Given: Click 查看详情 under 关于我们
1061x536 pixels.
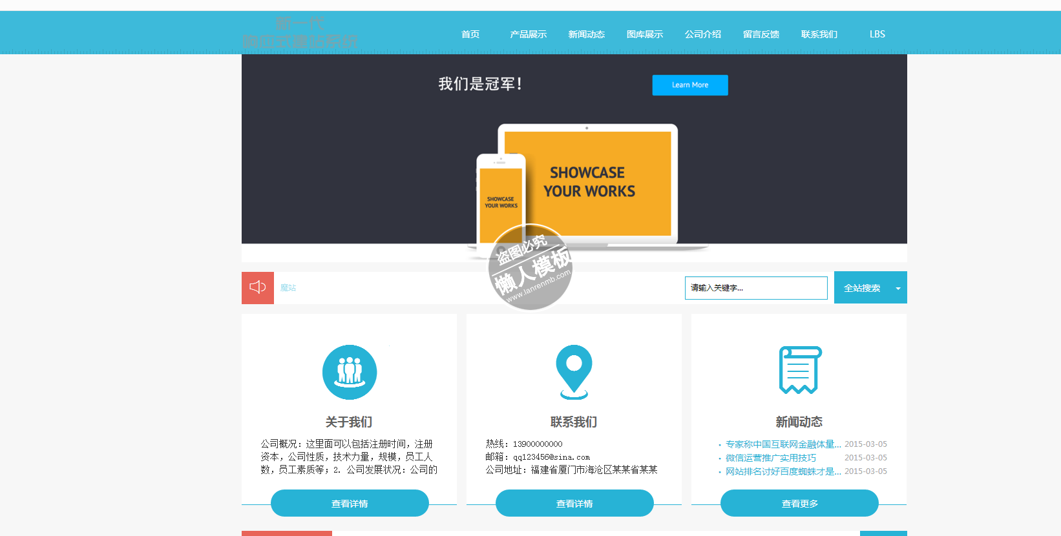Looking at the screenshot, I should (x=350, y=503).
